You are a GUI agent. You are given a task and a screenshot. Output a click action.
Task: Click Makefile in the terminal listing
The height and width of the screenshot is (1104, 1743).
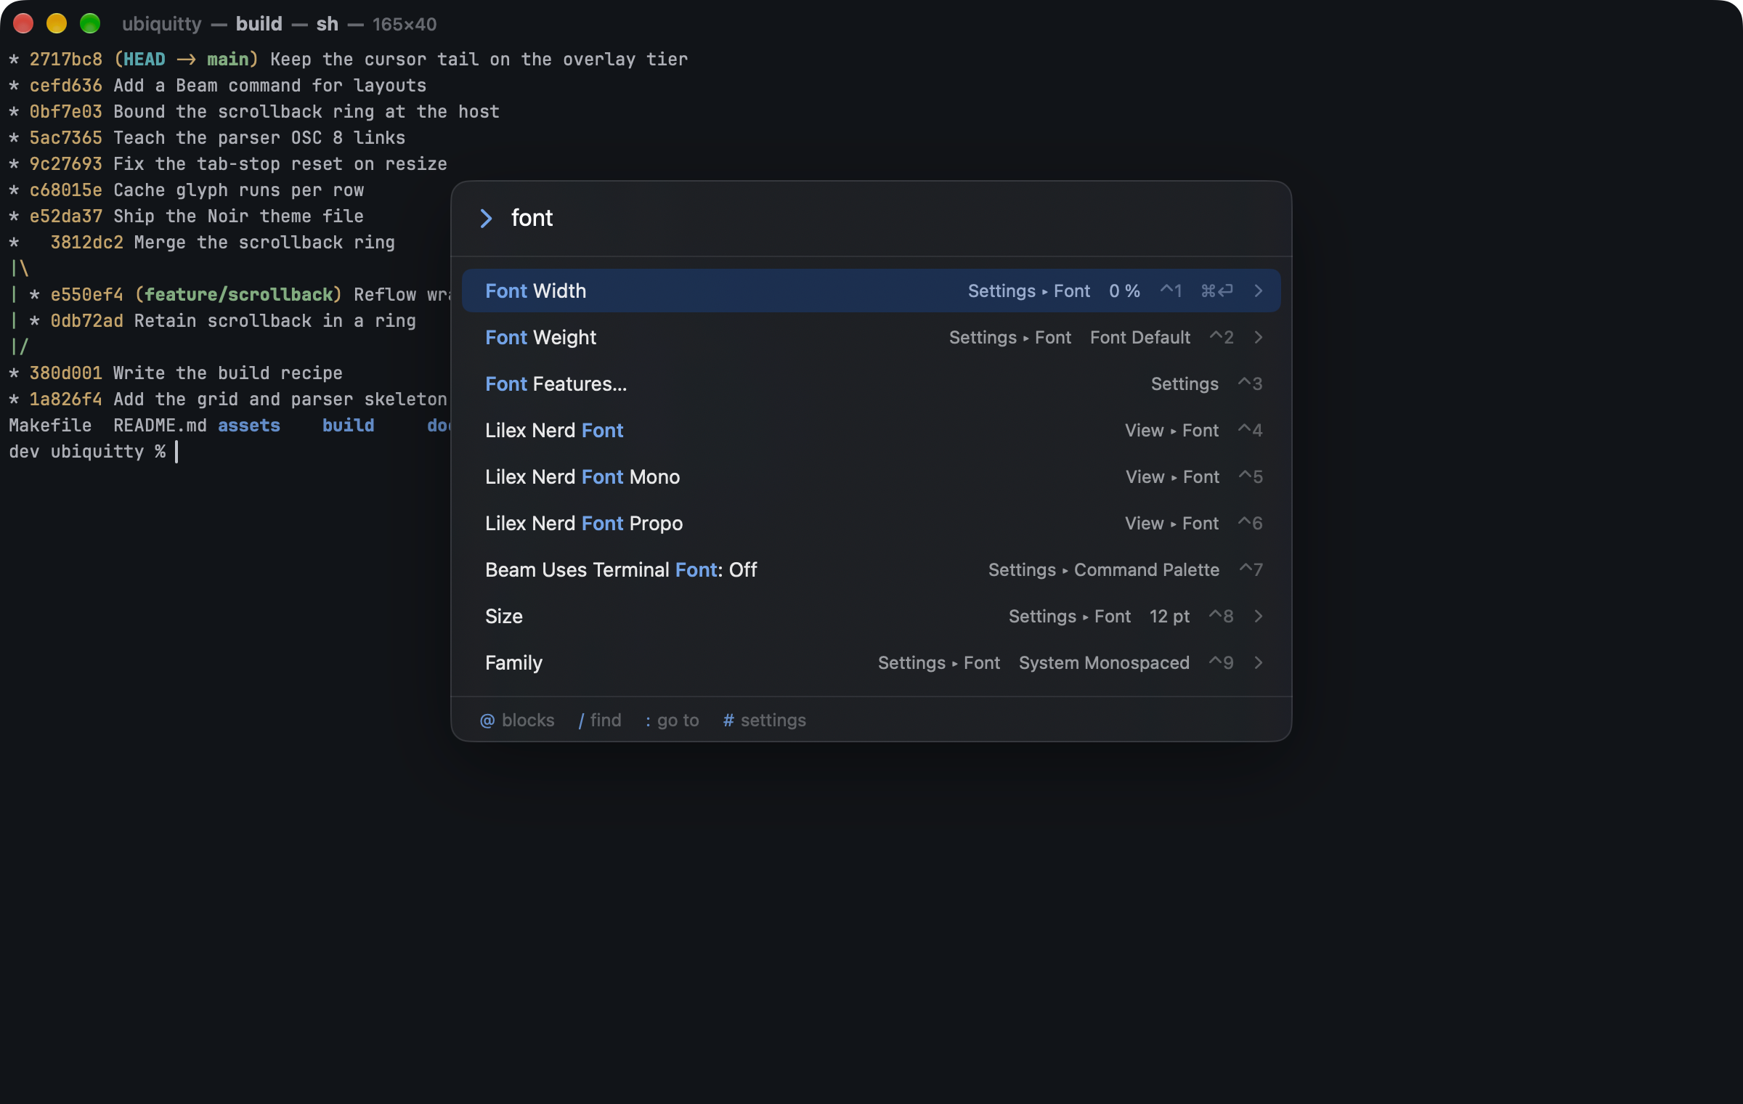tap(50, 426)
